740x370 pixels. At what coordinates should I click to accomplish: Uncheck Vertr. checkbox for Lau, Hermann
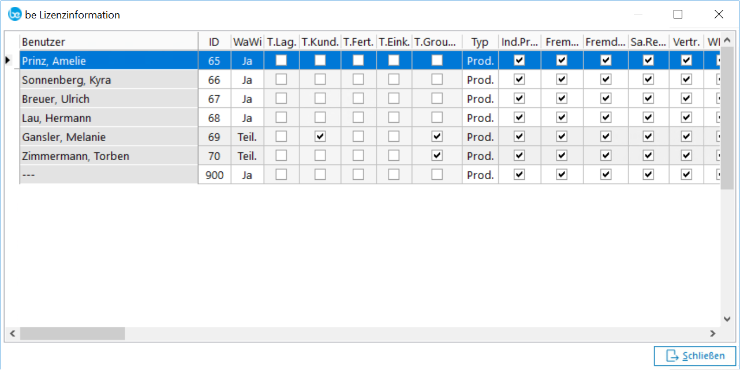pyautogui.click(x=686, y=118)
